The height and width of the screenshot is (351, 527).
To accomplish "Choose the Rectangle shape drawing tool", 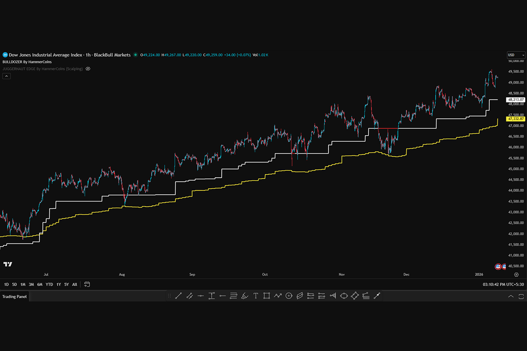I will (267, 296).
